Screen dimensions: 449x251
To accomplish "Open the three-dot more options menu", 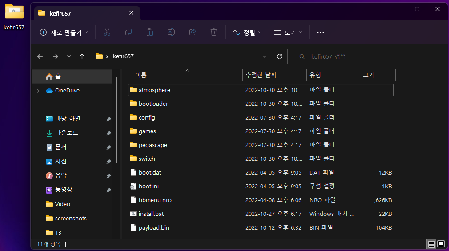I will pos(321,32).
